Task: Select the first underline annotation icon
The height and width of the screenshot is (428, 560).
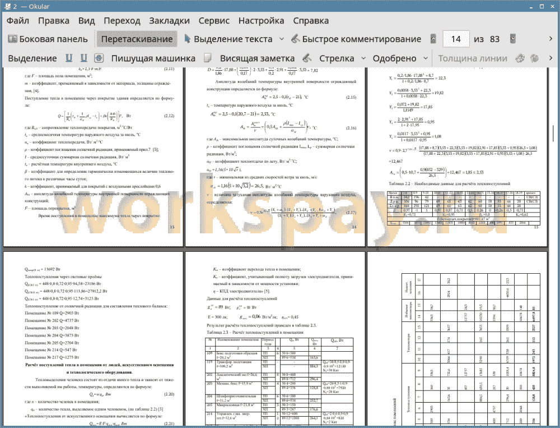Action: tap(69, 58)
